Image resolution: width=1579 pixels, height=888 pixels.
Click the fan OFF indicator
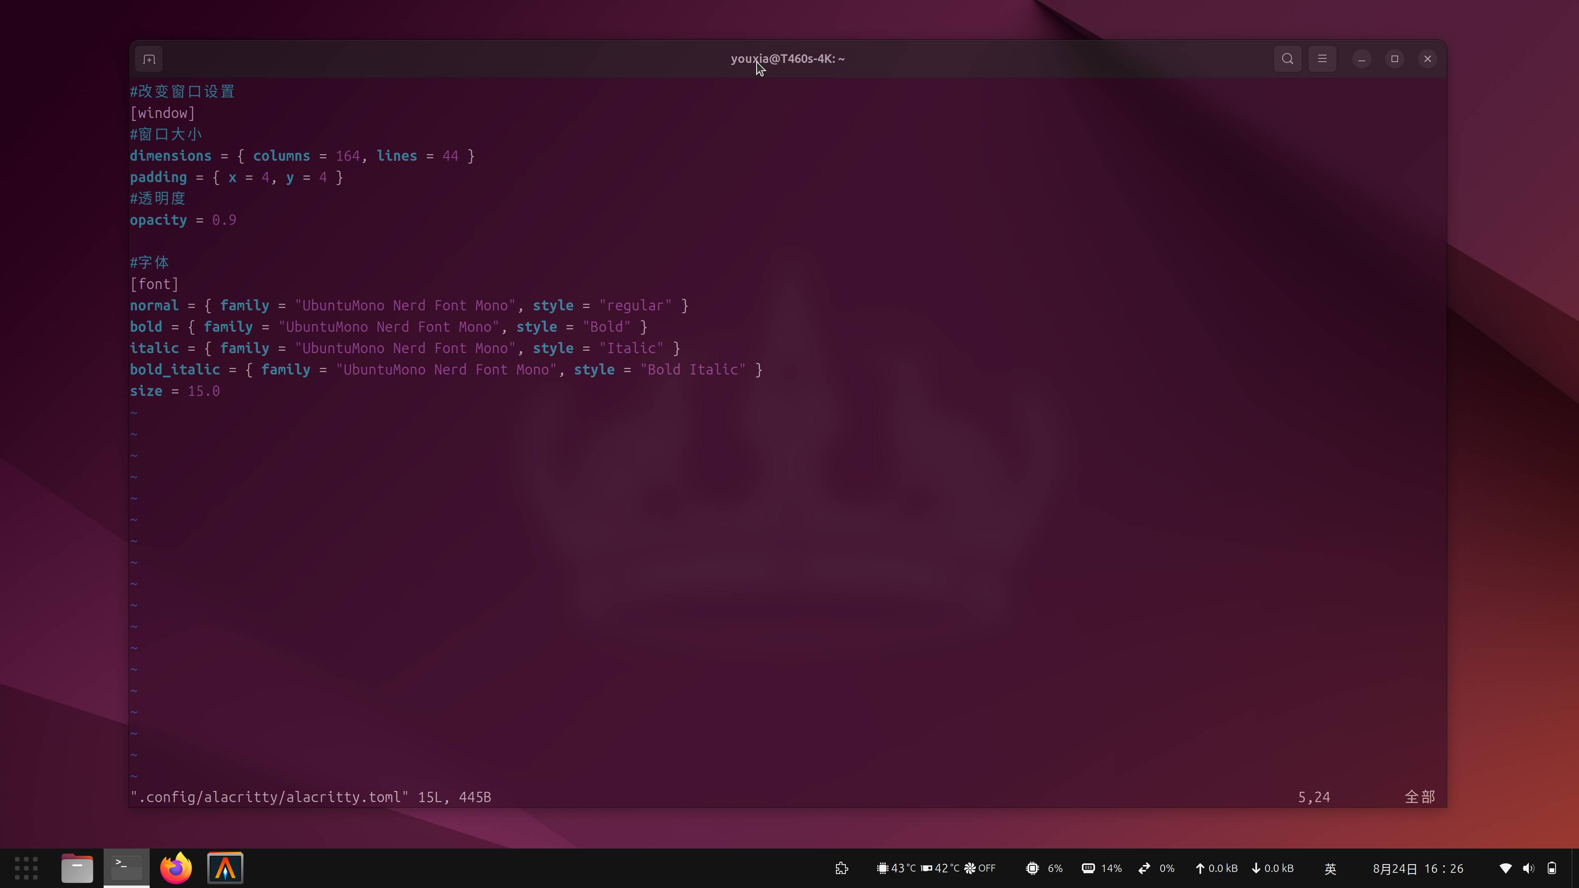(979, 868)
